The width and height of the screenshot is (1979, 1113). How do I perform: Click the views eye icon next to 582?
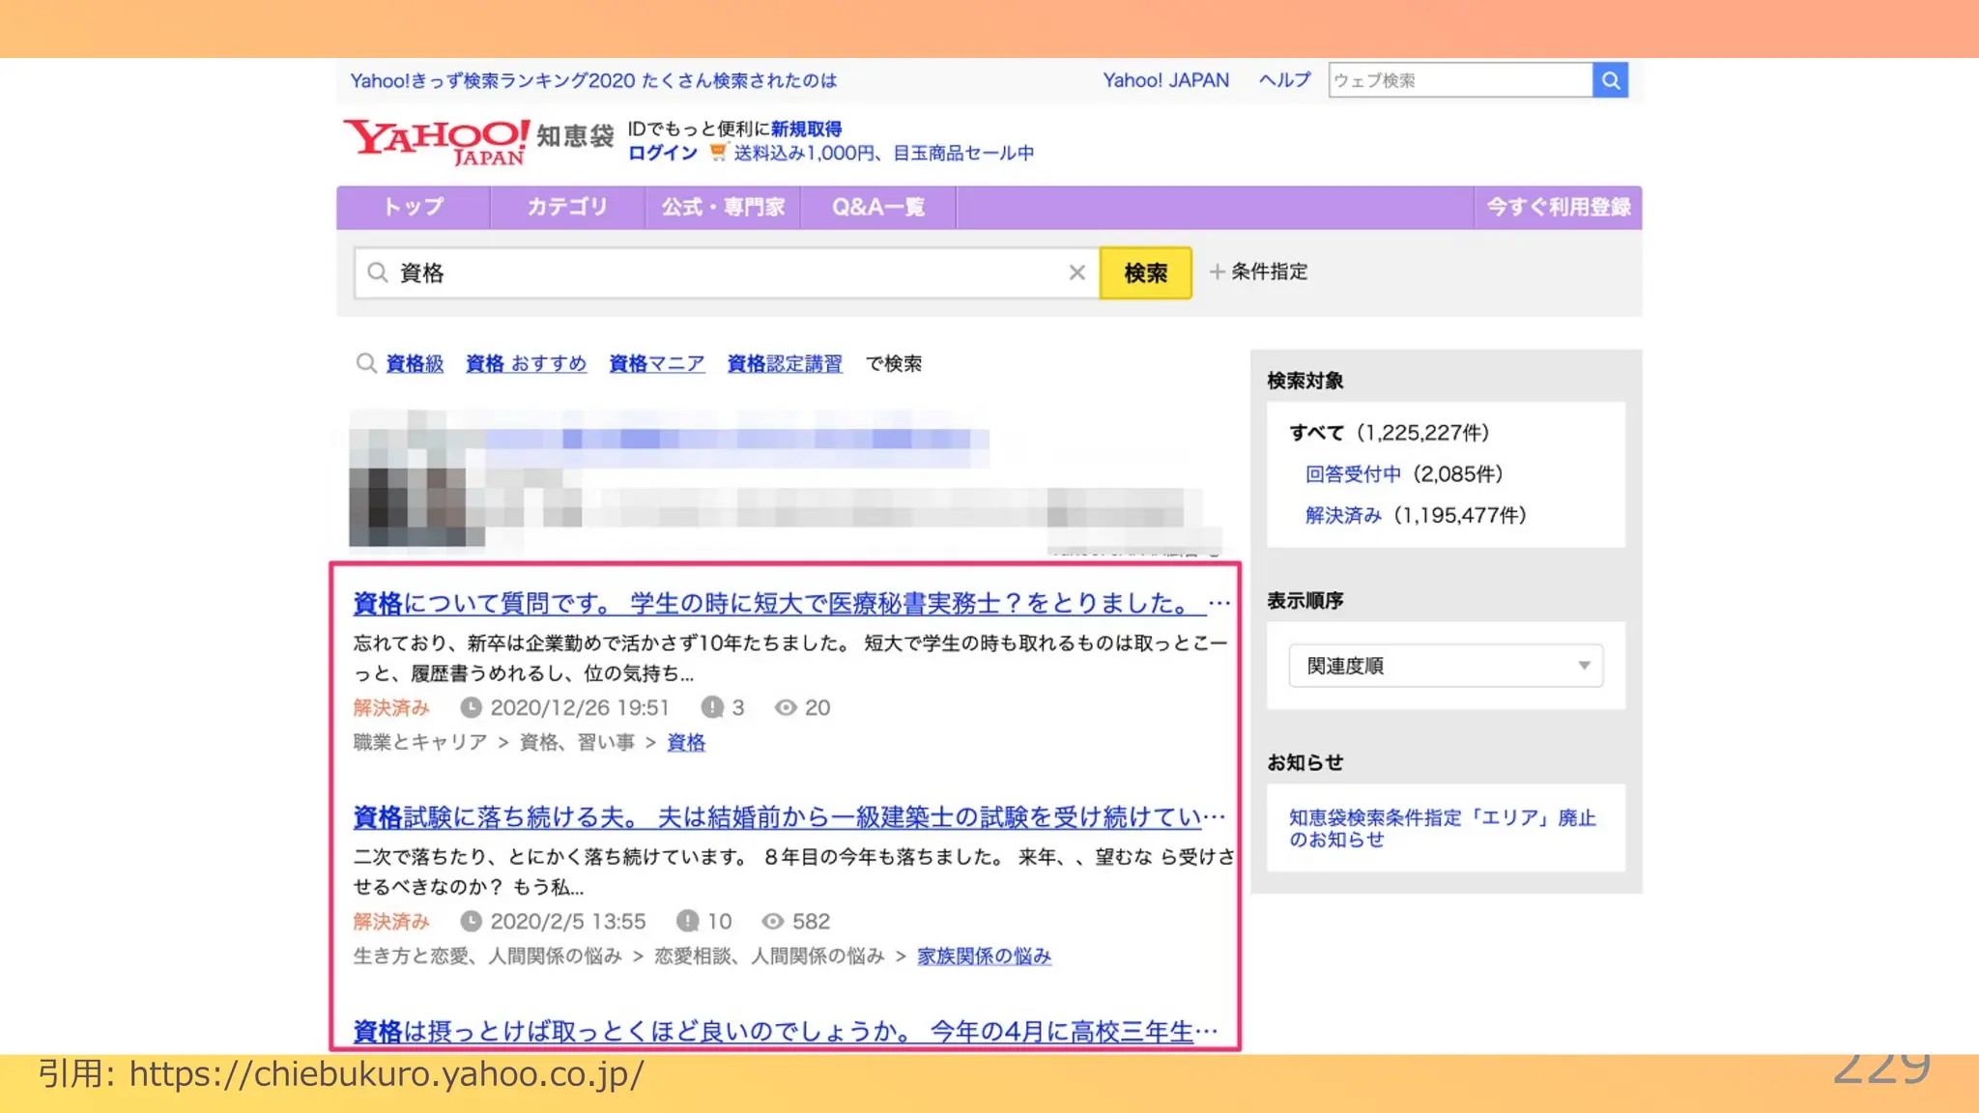coord(773,921)
